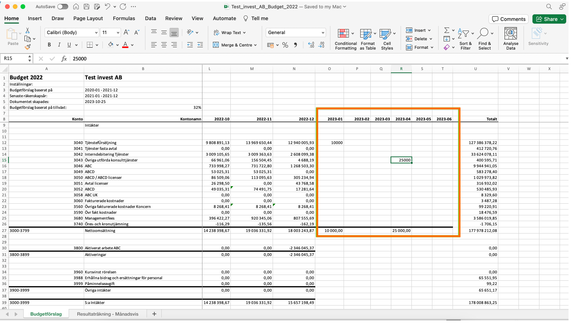Add a new sheet with plus button

tap(154, 314)
